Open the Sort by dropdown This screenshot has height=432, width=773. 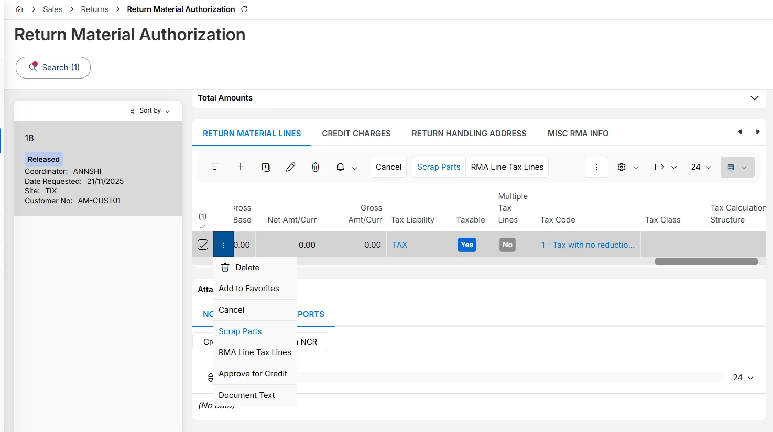tap(150, 111)
